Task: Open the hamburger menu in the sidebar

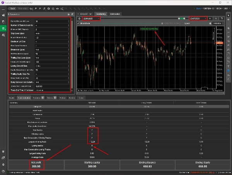Action: click(3, 9)
